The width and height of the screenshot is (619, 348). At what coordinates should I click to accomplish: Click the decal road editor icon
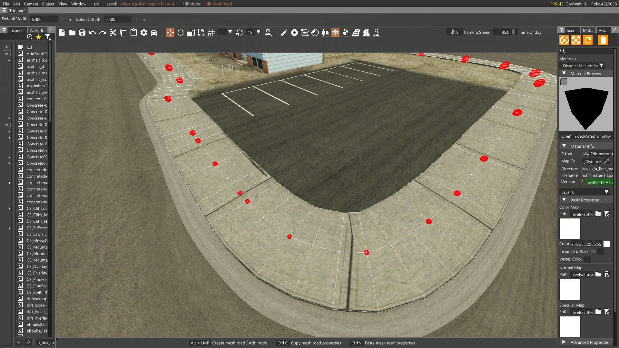[366, 33]
